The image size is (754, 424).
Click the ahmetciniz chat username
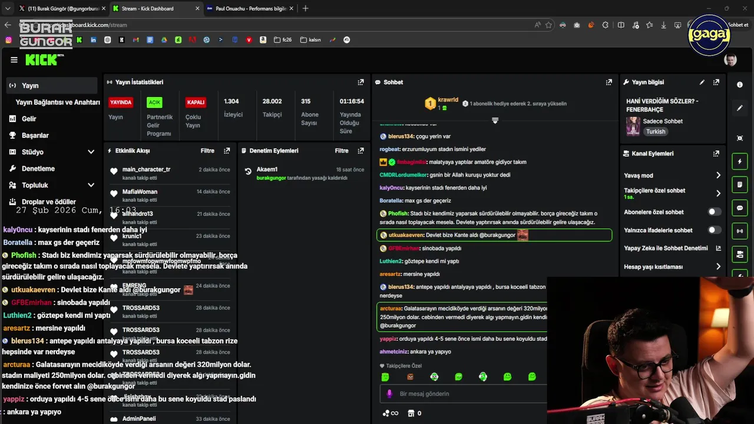pyautogui.click(x=394, y=352)
